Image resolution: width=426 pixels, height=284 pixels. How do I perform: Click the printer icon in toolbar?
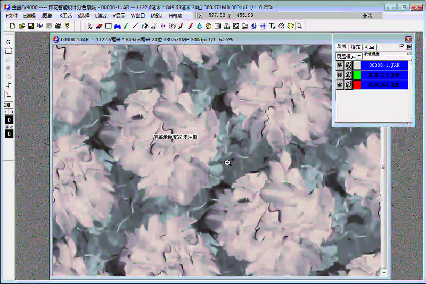click(58, 26)
